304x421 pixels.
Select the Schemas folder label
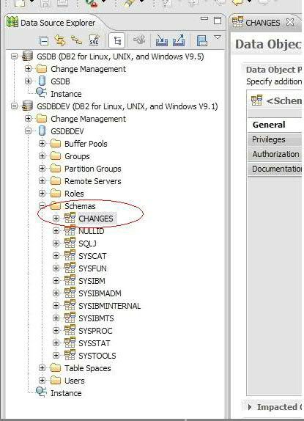click(x=80, y=206)
